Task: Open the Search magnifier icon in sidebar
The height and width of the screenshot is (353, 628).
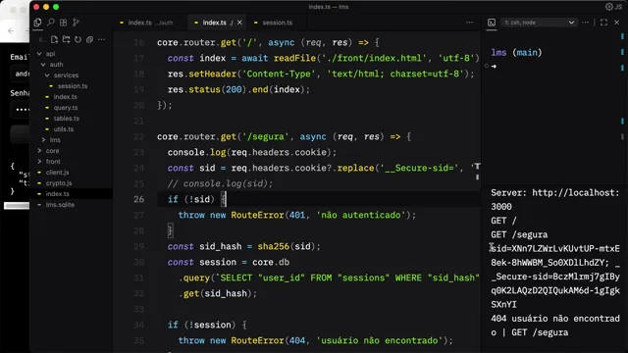Action: point(50,23)
